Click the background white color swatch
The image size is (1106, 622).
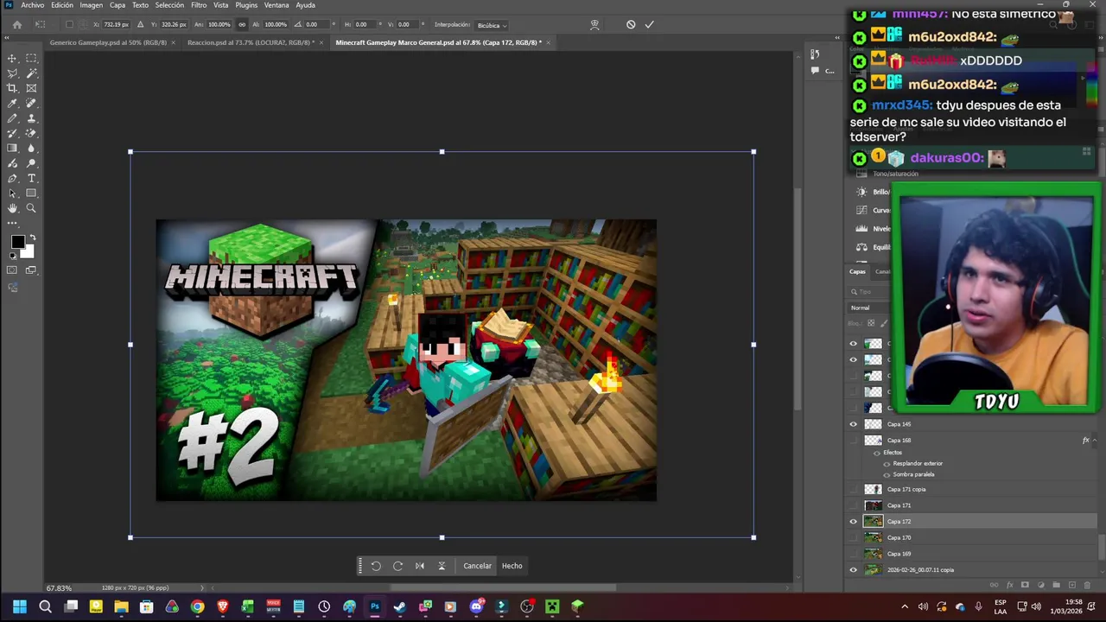coord(29,251)
